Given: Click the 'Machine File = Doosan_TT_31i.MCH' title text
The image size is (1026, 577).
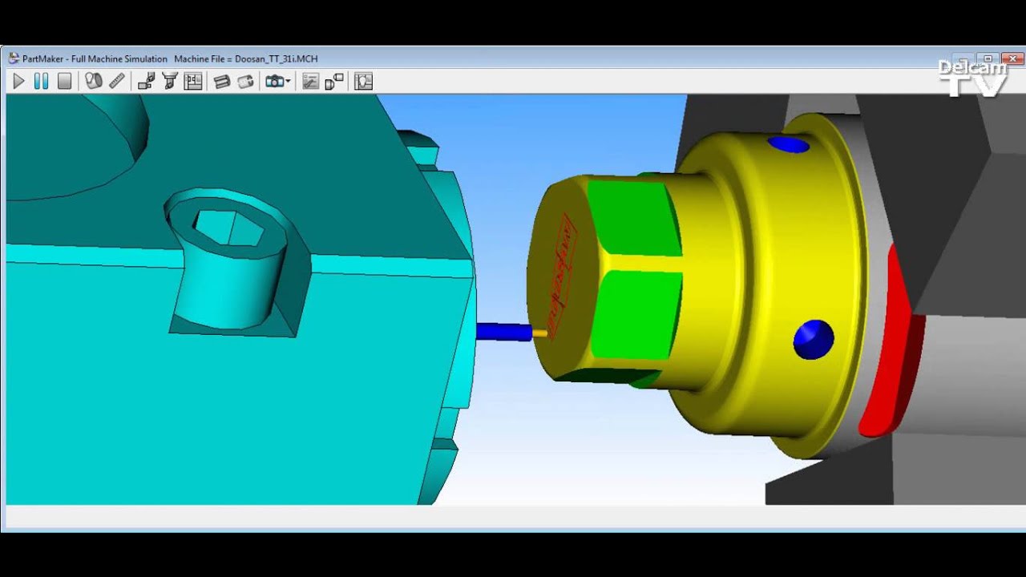Looking at the screenshot, I should [x=246, y=59].
